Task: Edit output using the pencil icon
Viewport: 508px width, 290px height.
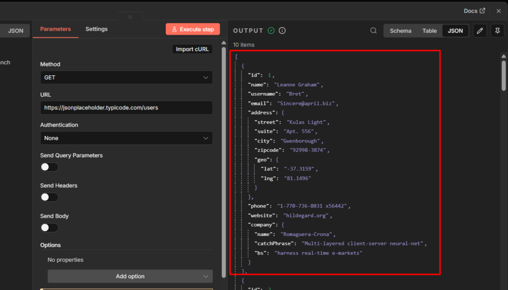Action: tap(480, 31)
